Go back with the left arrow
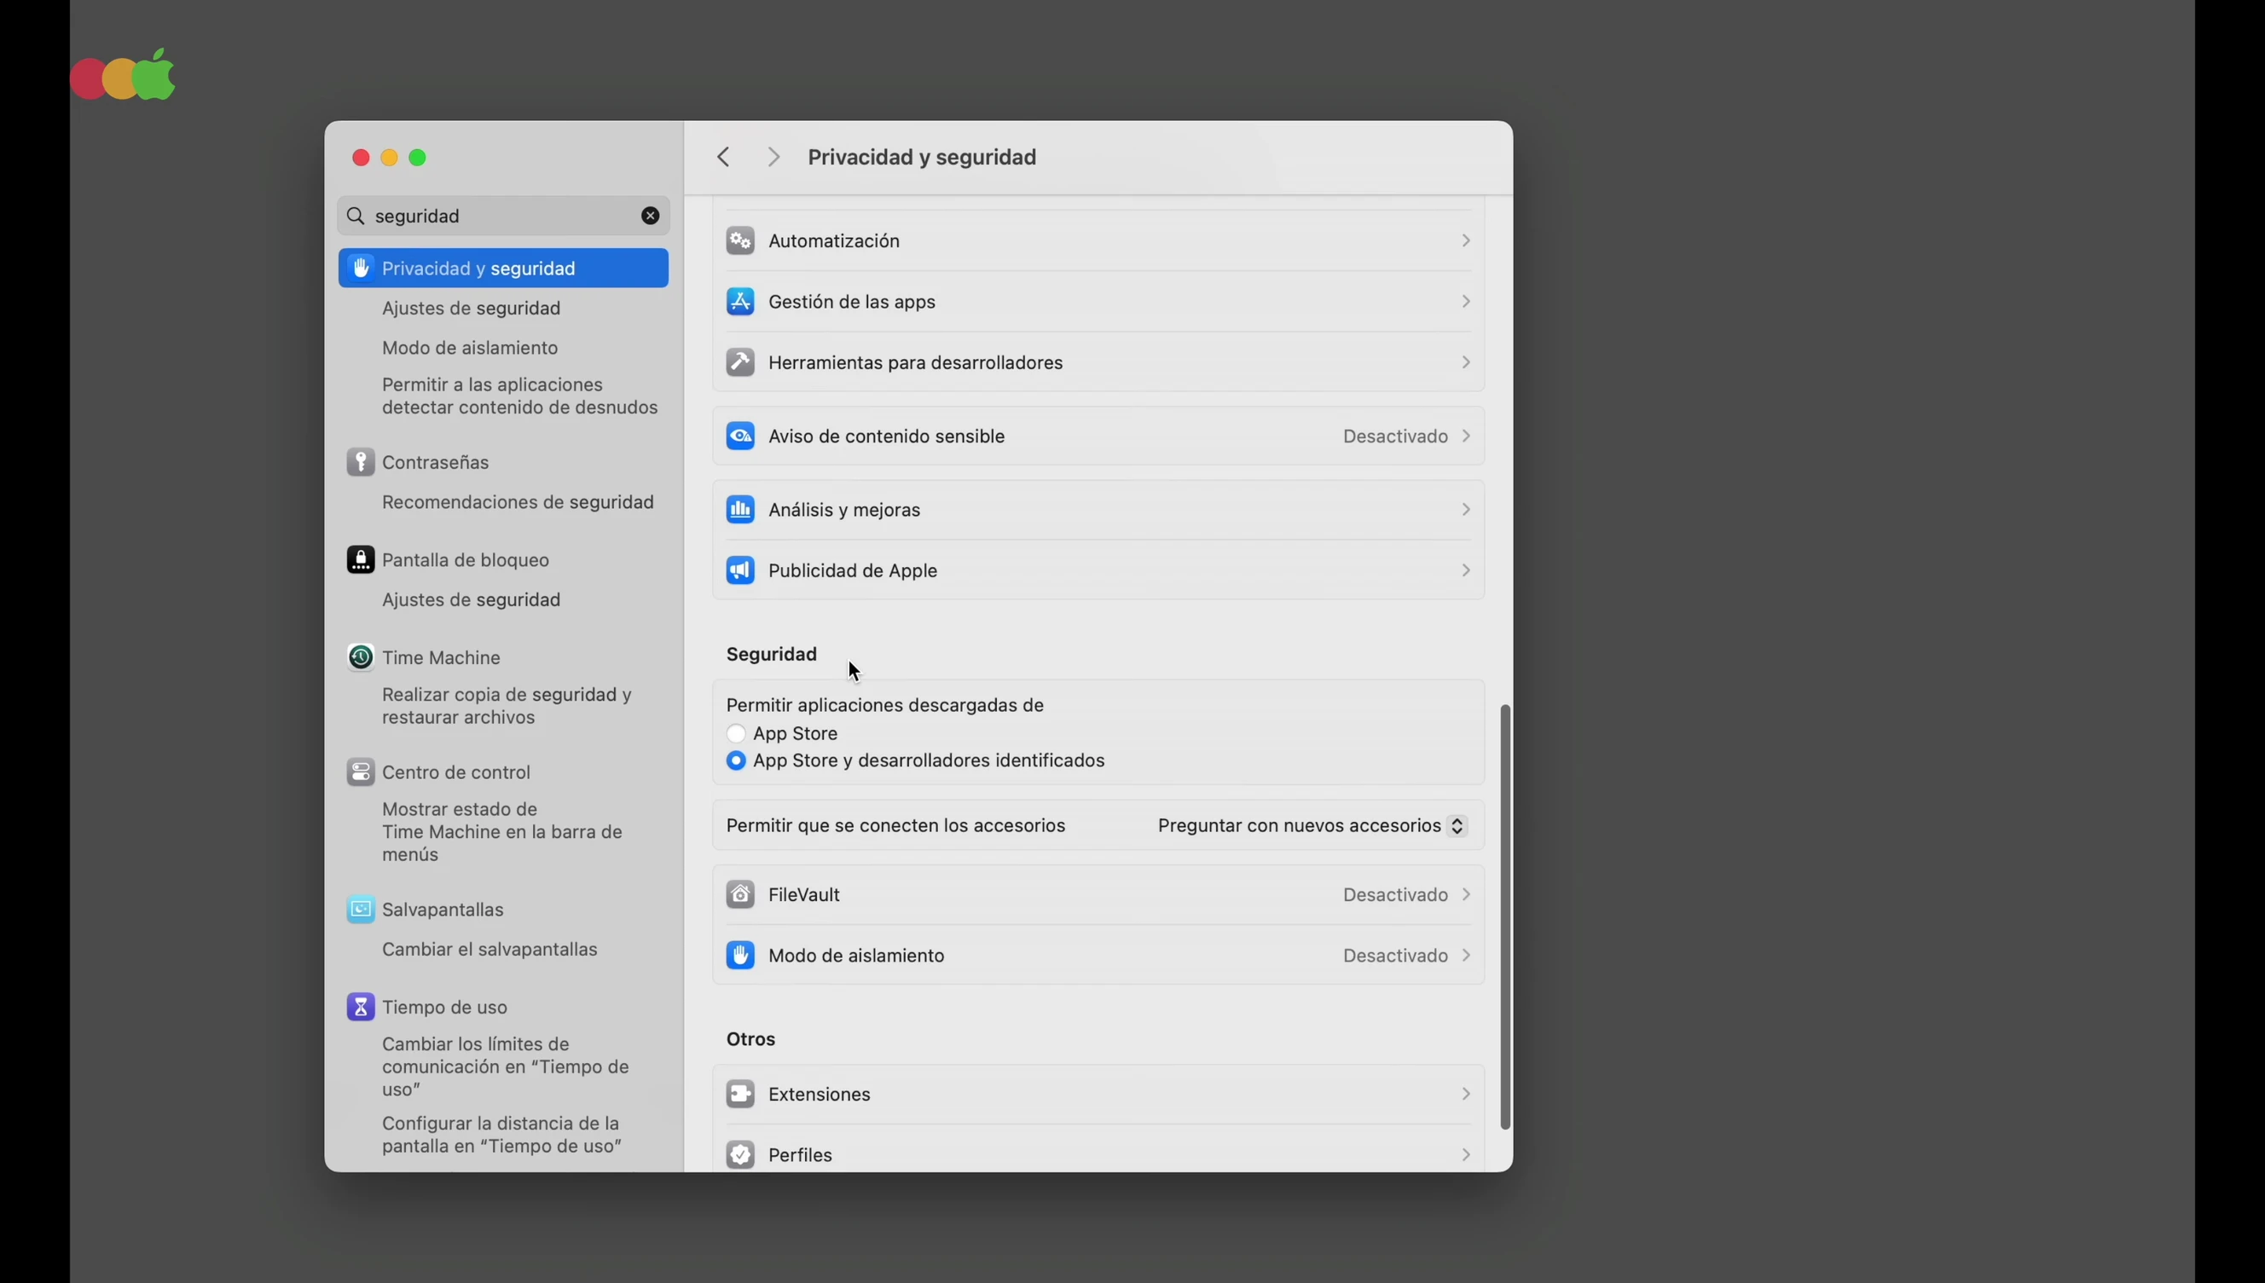2265x1283 pixels. 723,157
